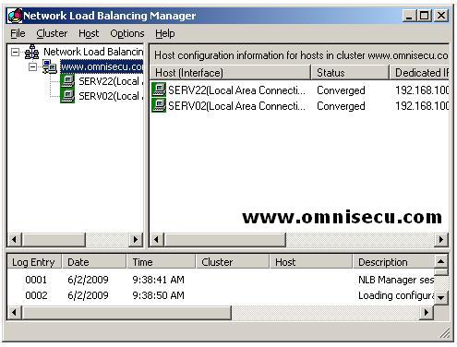Select SERV22(Local Area Connecti... row text
Viewport: 457px width, 347px height.
[x=236, y=90]
